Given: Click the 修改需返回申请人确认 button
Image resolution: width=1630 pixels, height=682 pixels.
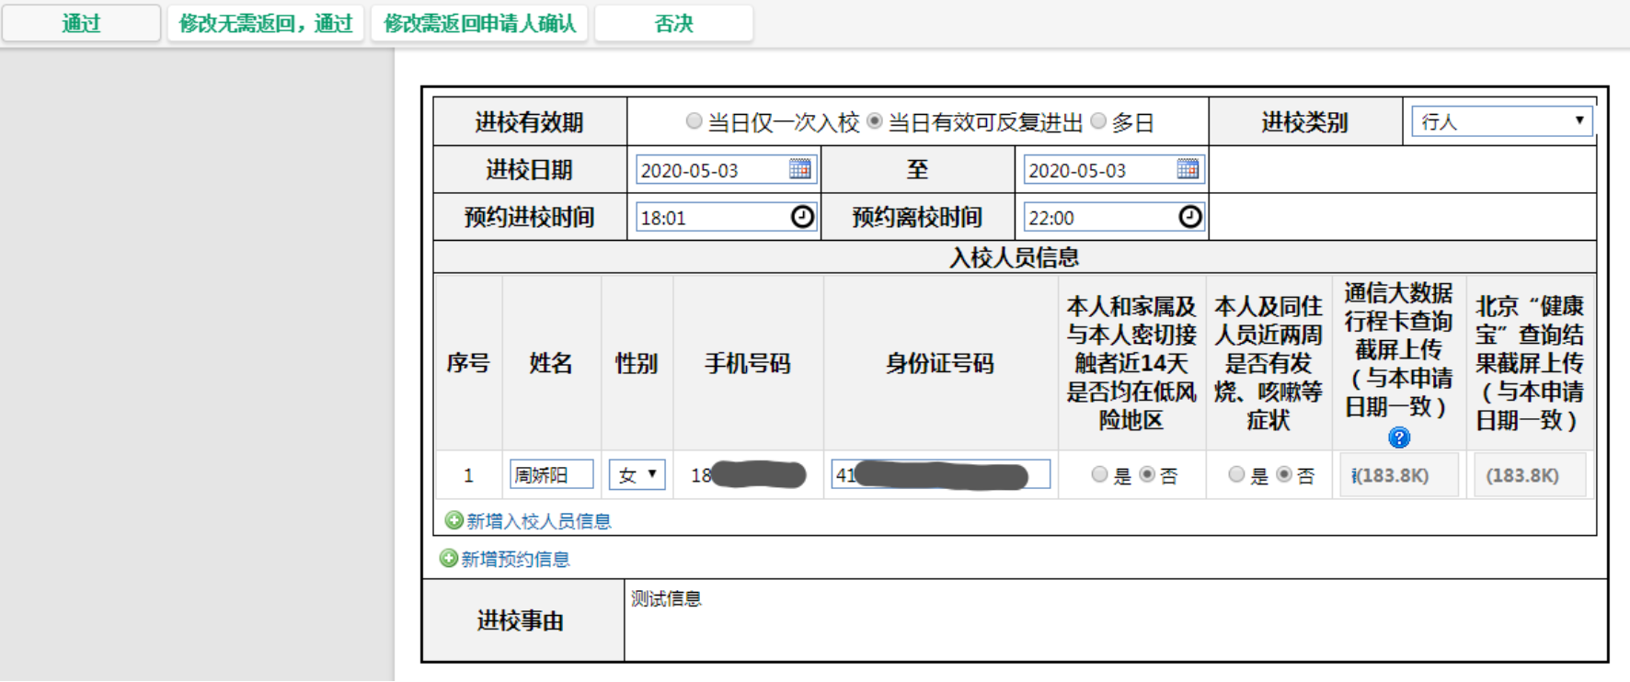Looking at the screenshot, I should pyautogui.click(x=479, y=24).
